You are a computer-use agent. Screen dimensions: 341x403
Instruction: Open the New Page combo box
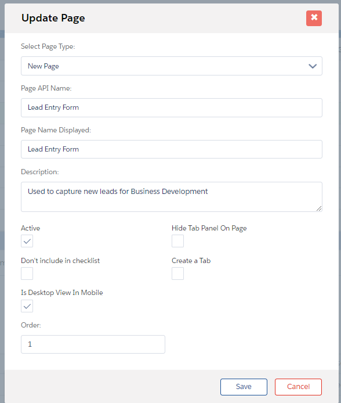172,66
